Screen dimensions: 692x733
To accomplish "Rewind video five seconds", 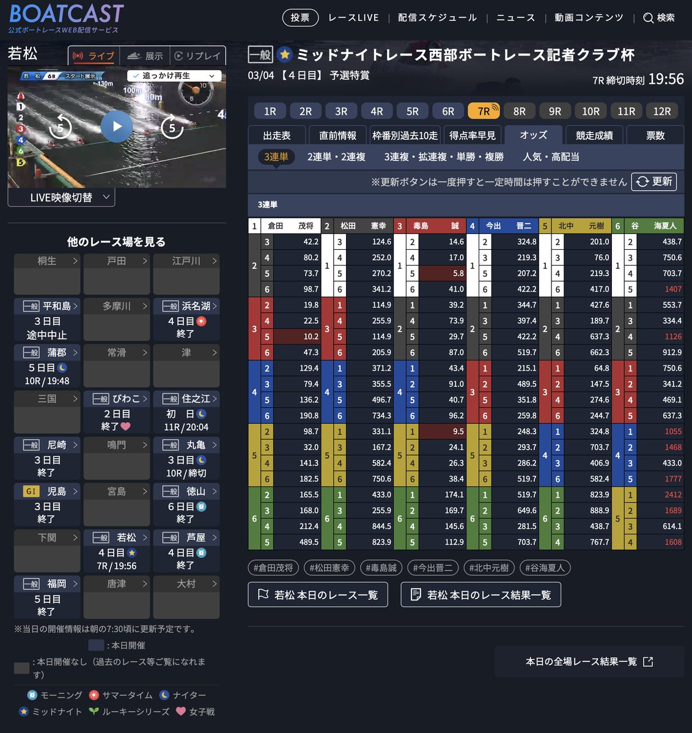I will click(61, 127).
